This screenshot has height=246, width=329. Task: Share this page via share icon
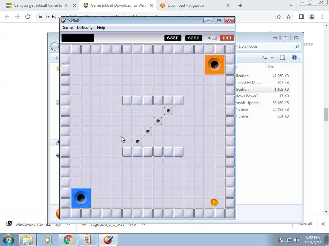(x=278, y=17)
